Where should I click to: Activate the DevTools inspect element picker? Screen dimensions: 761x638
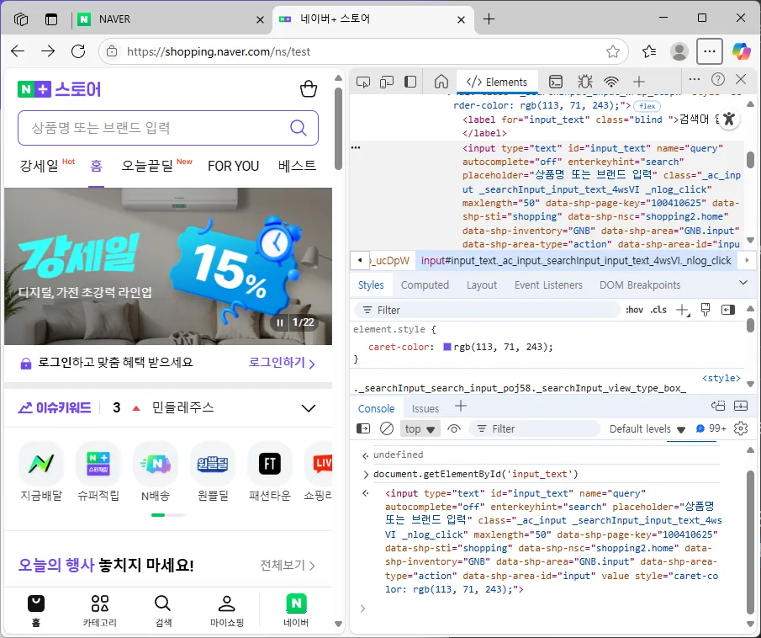[x=363, y=82]
